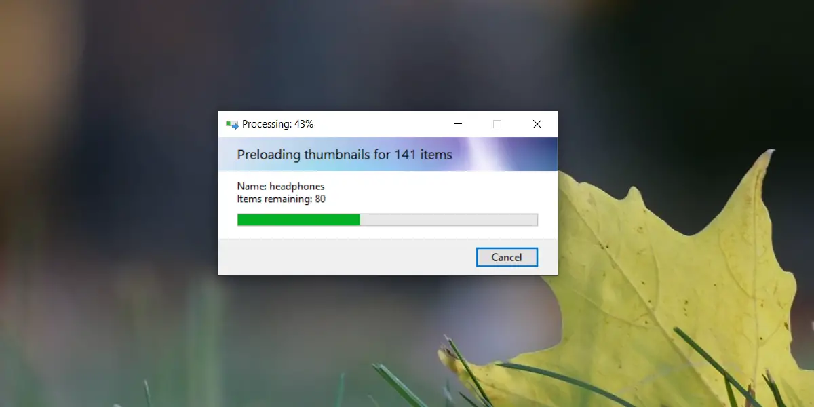
Task: Click the "Name: headphones" label
Action: [x=281, y=186]
